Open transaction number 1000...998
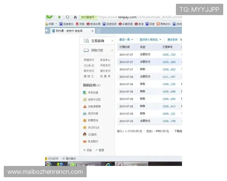 point(169,92)
